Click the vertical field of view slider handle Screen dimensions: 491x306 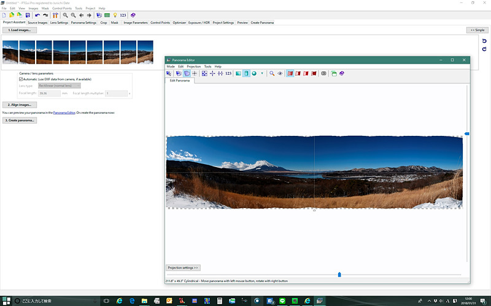[466, 133]
